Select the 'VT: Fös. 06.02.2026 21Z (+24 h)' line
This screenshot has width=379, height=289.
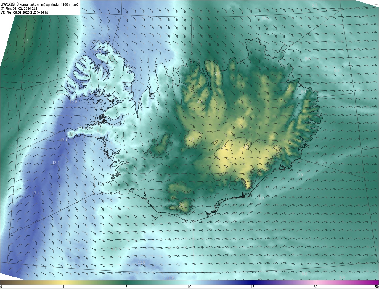(24, 12)
